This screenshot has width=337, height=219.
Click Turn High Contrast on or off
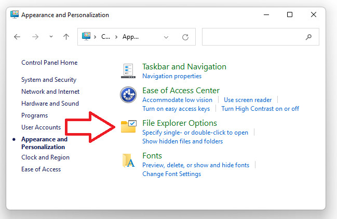[260, 109]
